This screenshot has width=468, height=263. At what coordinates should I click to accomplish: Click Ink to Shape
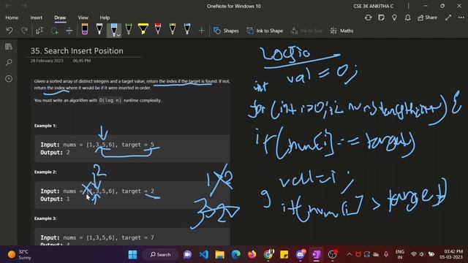pyautogui.click(x=265, y=31)
